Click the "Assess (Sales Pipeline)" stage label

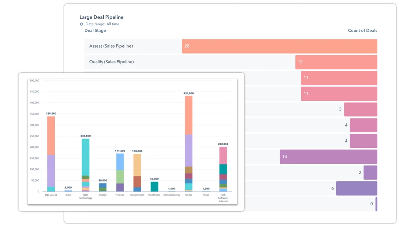(111, 46)
